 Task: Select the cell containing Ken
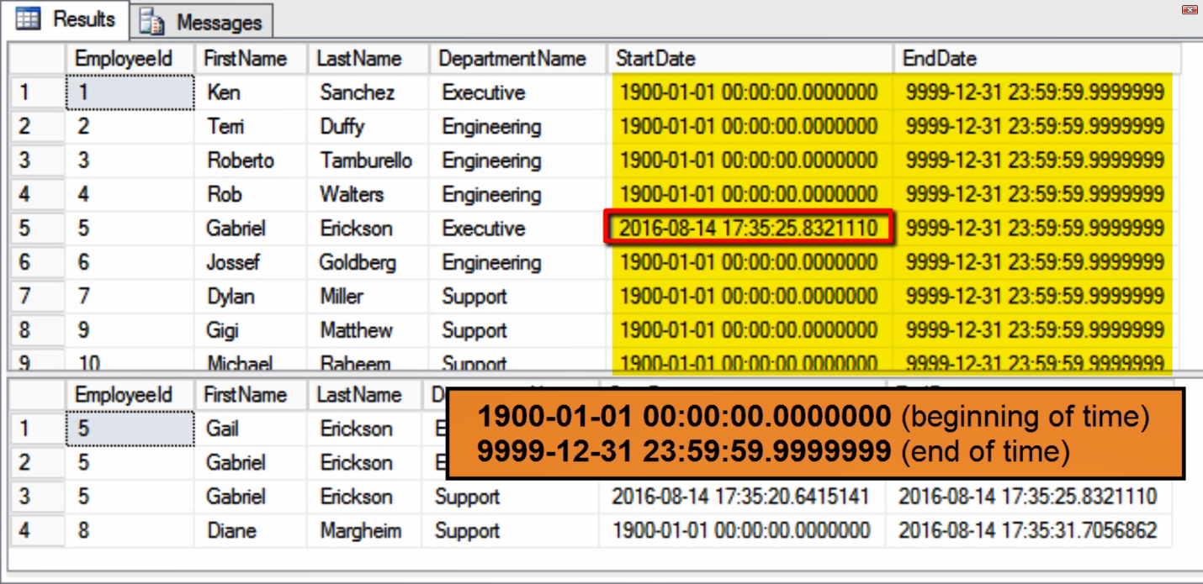(x=251, y=92)
